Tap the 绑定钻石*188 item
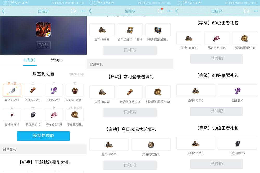 click(217, 38)
